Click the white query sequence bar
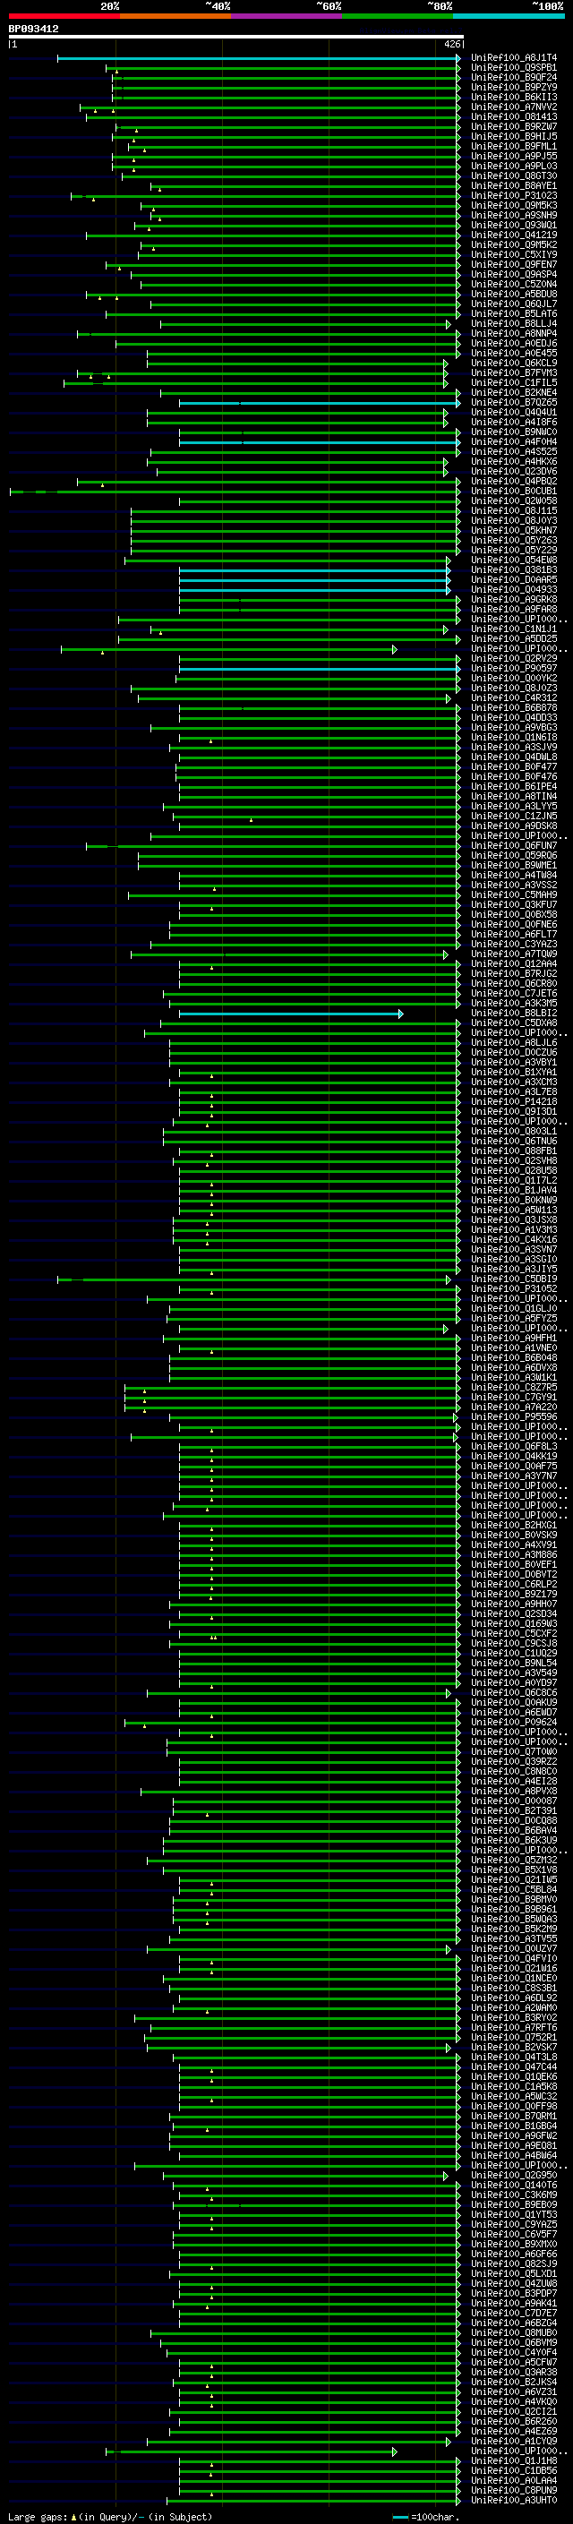Image resolution: width=573 pixels, height=2524 pixels. tap(236, 38)
